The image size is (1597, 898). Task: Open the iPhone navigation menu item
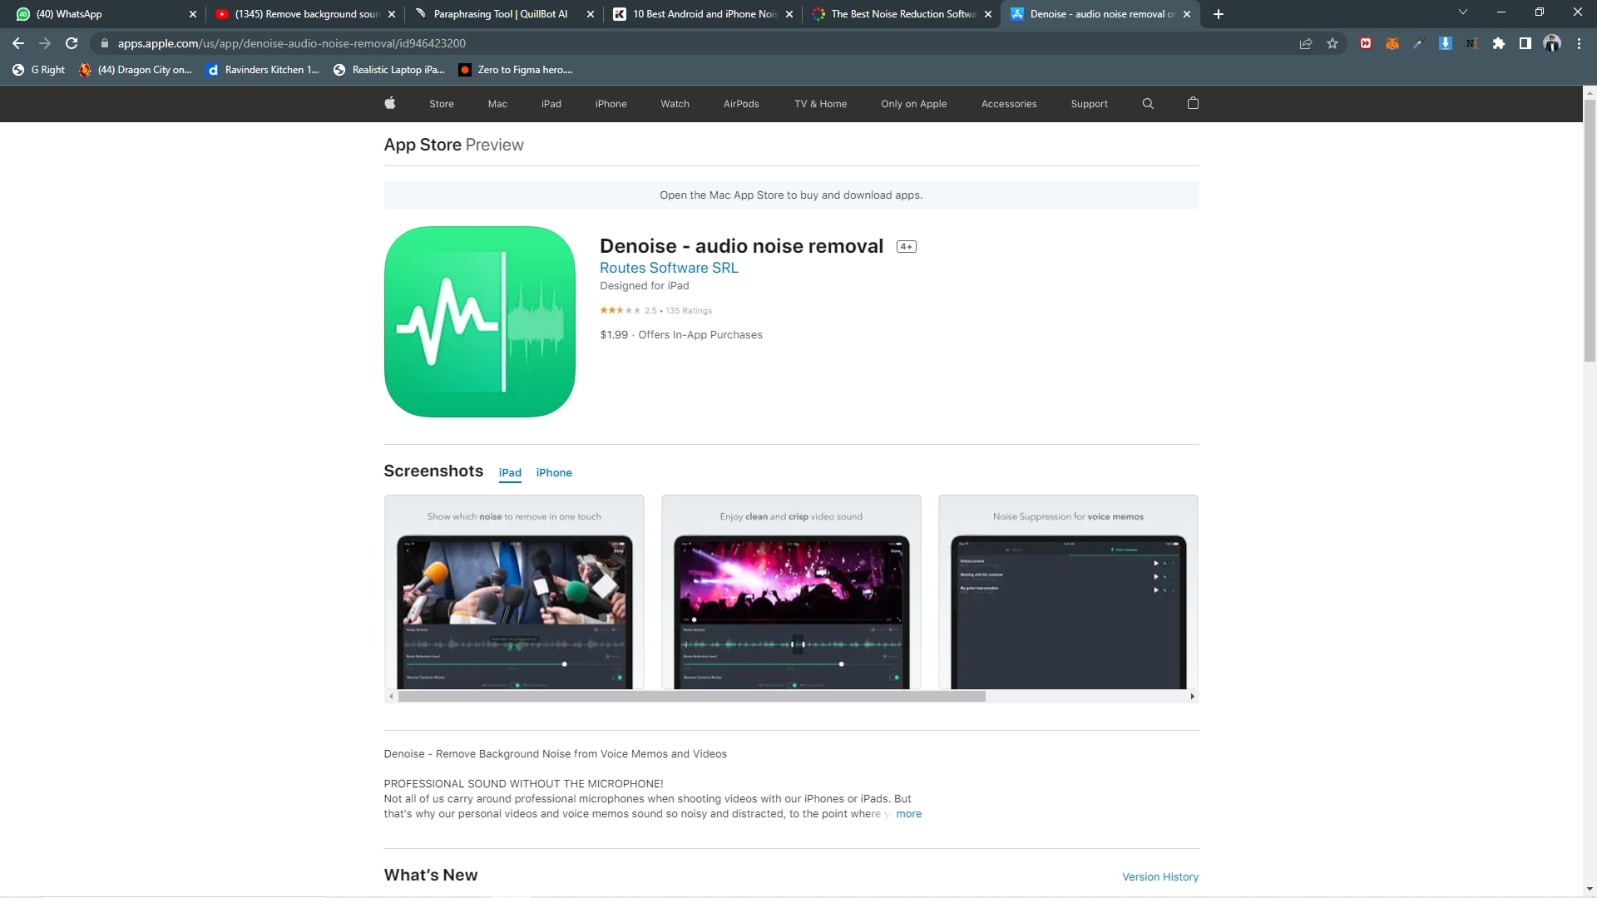611,104
